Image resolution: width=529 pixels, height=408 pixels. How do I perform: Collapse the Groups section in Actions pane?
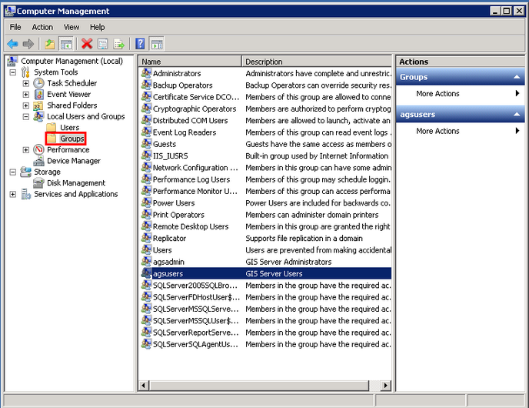(x=517, y=77)
